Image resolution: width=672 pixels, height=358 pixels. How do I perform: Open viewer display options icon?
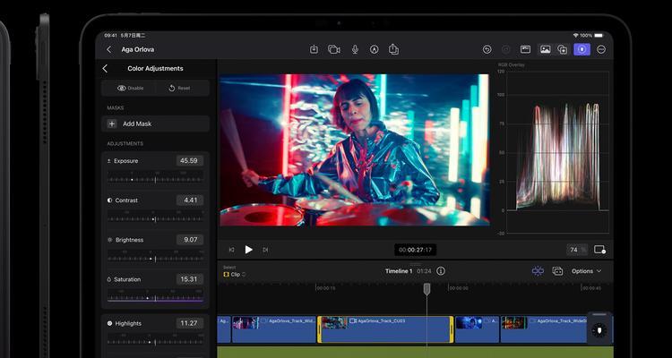600,250
